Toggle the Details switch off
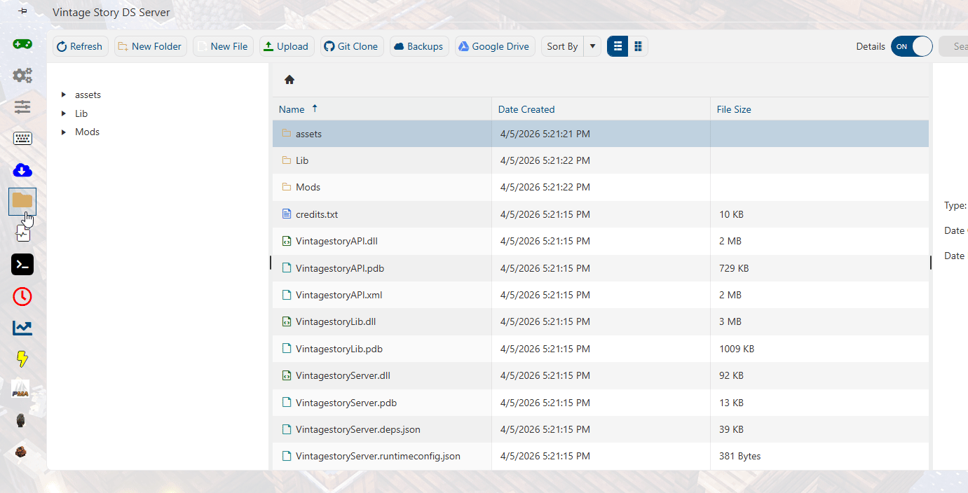The image size is (968, 493). pyautogui.click(x=911, y=46)
